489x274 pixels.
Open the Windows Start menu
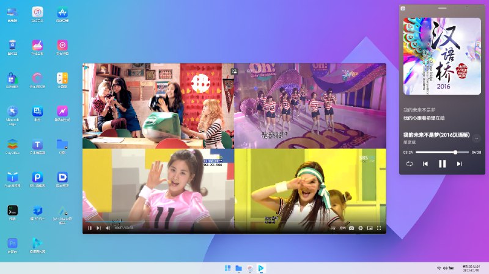(x=227, y=268)
